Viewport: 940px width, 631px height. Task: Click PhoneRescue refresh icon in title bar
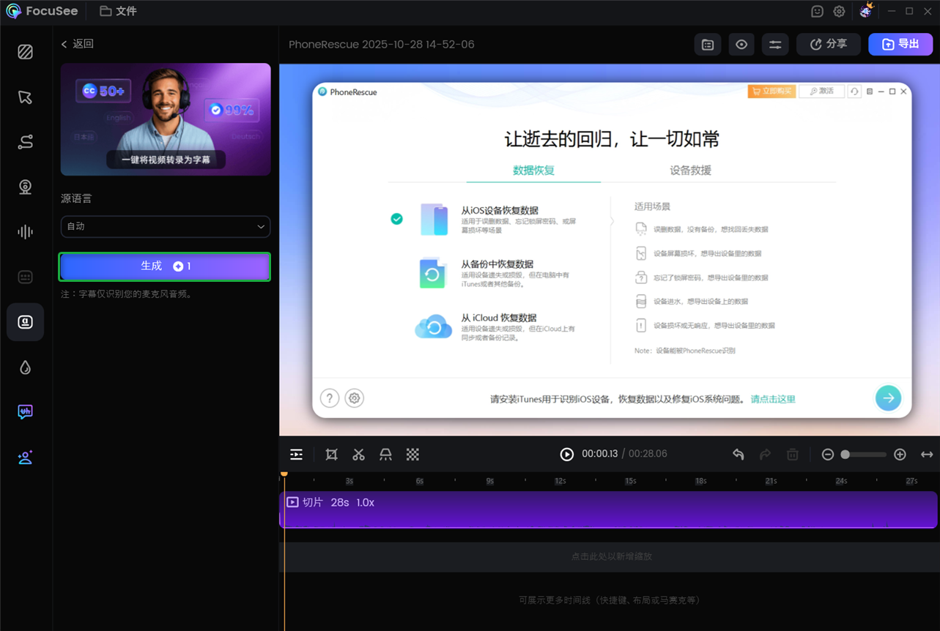tap(854, 92)
